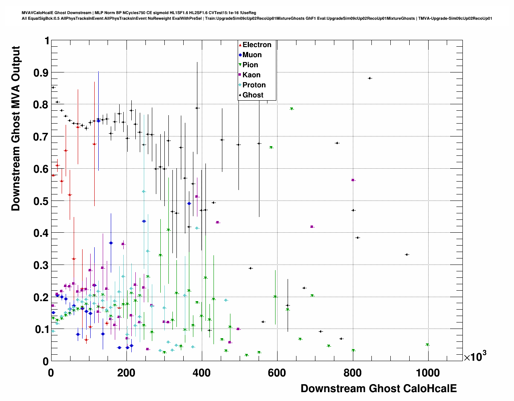Click the blue Muon legend marker
Viewport: 514px width, 401px height.
coord(240,55)
